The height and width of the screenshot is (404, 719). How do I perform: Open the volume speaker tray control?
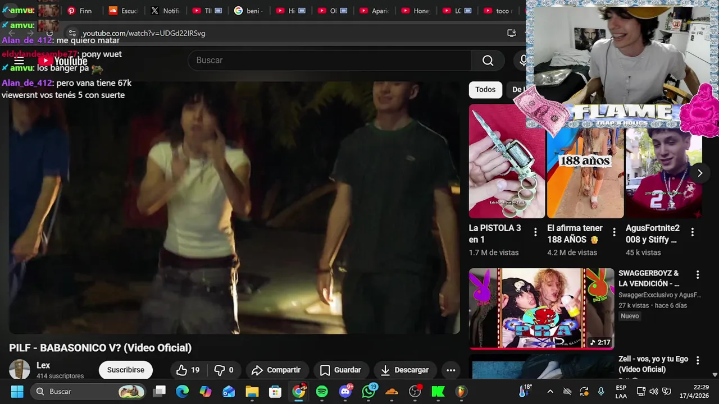[x=654, y=391]
